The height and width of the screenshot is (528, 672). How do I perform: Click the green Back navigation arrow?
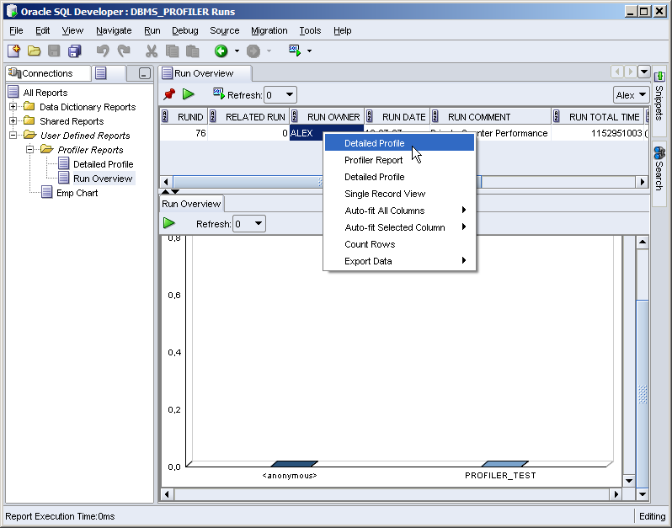pos(221,51)
